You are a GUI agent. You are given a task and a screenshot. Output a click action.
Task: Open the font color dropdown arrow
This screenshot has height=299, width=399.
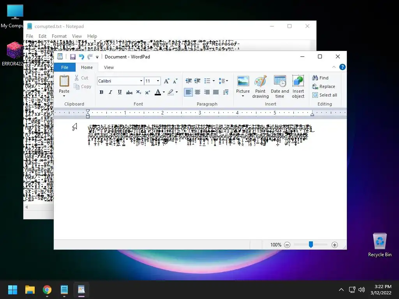click(164, 92)
